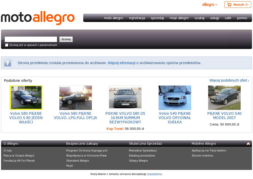
Task: Open offer Volvo S80 PIĘKNE VOLVO LPG FULL OPCJA
Action: click(75, 116)
